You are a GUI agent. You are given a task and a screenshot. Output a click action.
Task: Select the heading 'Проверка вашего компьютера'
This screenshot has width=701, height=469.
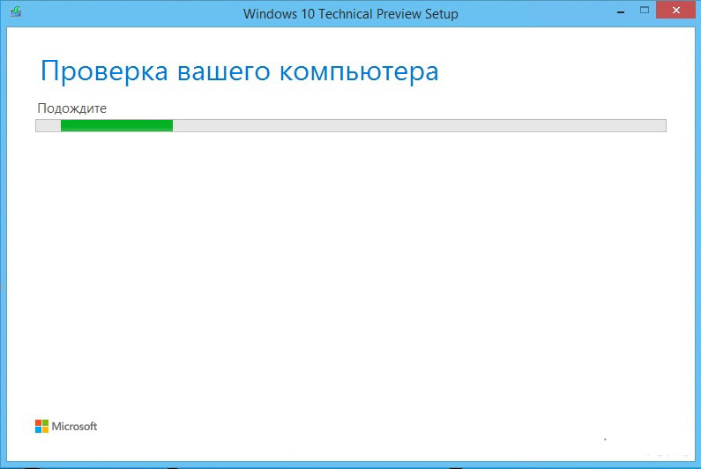240,71
